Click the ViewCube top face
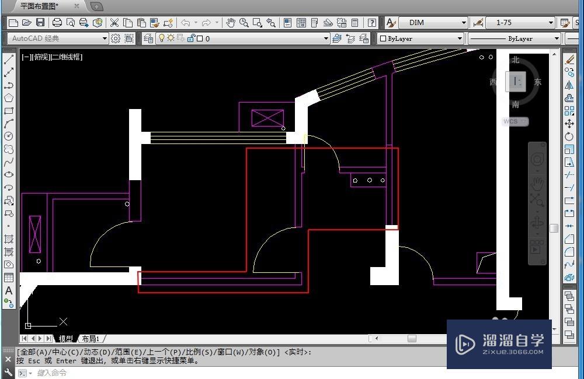The width and height of the screenshot is (584, 379). coord(516,82)
